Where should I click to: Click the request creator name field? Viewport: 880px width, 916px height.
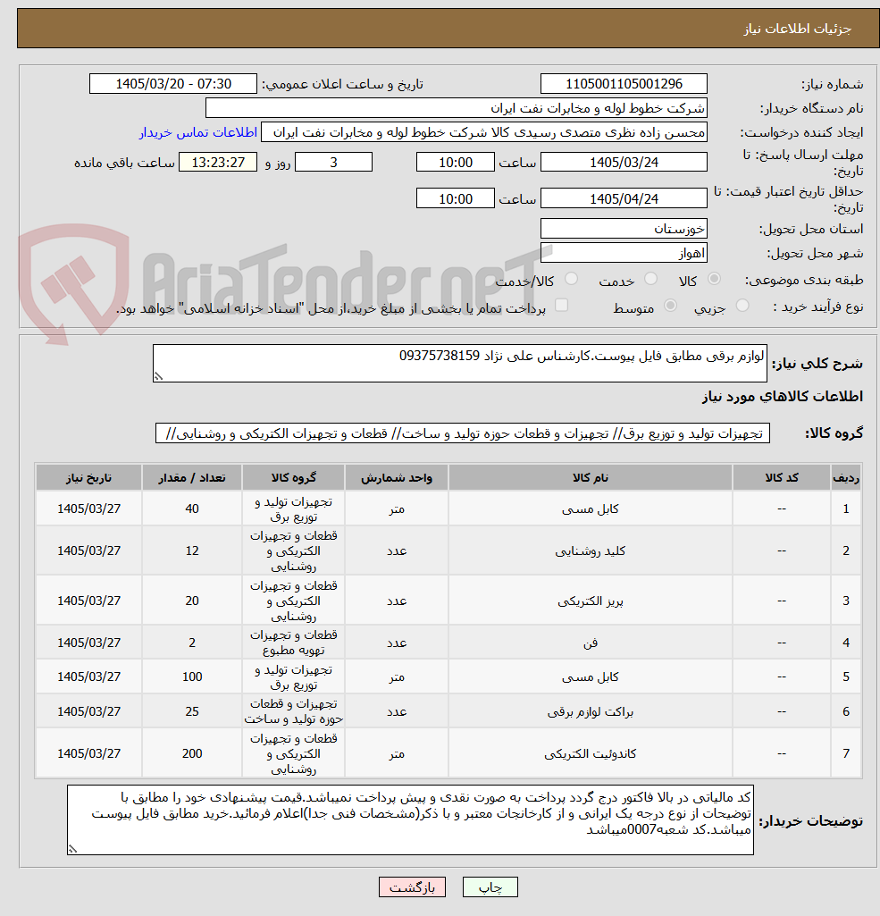[483, 132]
